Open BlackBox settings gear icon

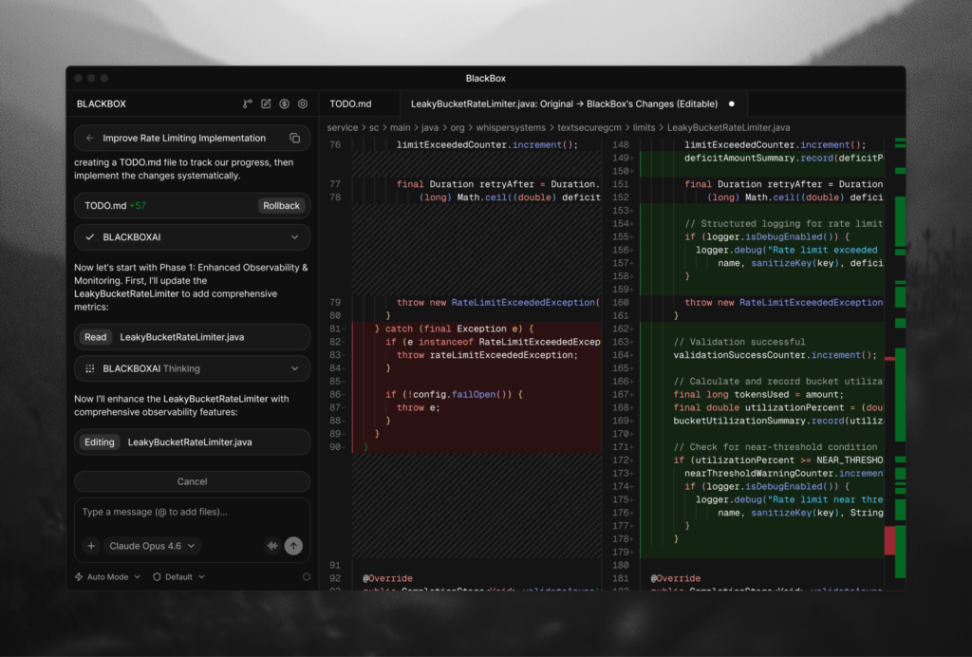(303, 103)
